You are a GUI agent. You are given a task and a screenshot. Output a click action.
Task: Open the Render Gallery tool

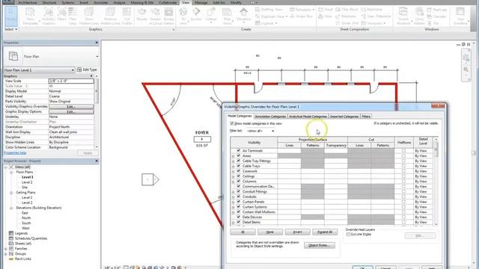(x=168, y=16)
